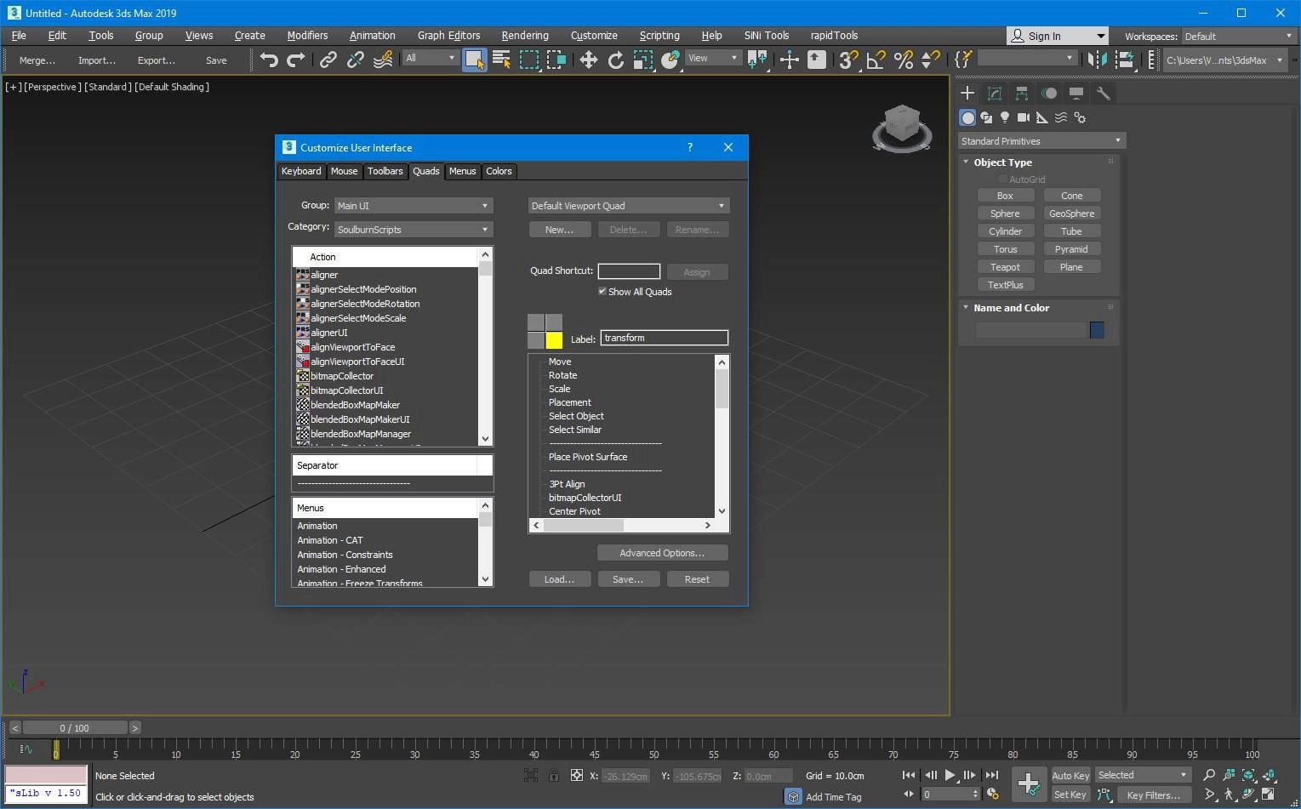Viewport: 1301px width, 809px height.
Task: Toggle Angle Snap in toolbar
Action: (876, 60)
